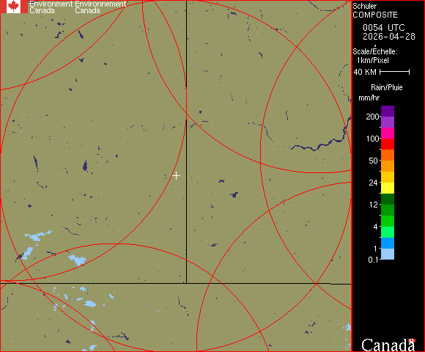This screenshot has width=425, height=352.
Task: Click the yellow 24 mm/hr color swatch
Action: pyautogui.click(x=388, y=188)
